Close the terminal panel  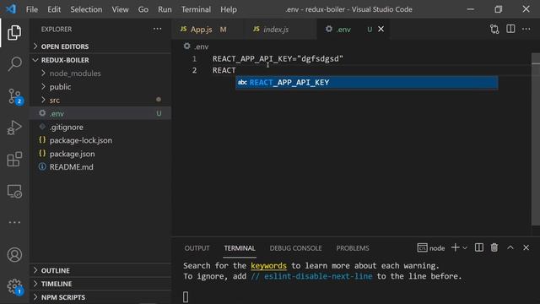(526, 247)
